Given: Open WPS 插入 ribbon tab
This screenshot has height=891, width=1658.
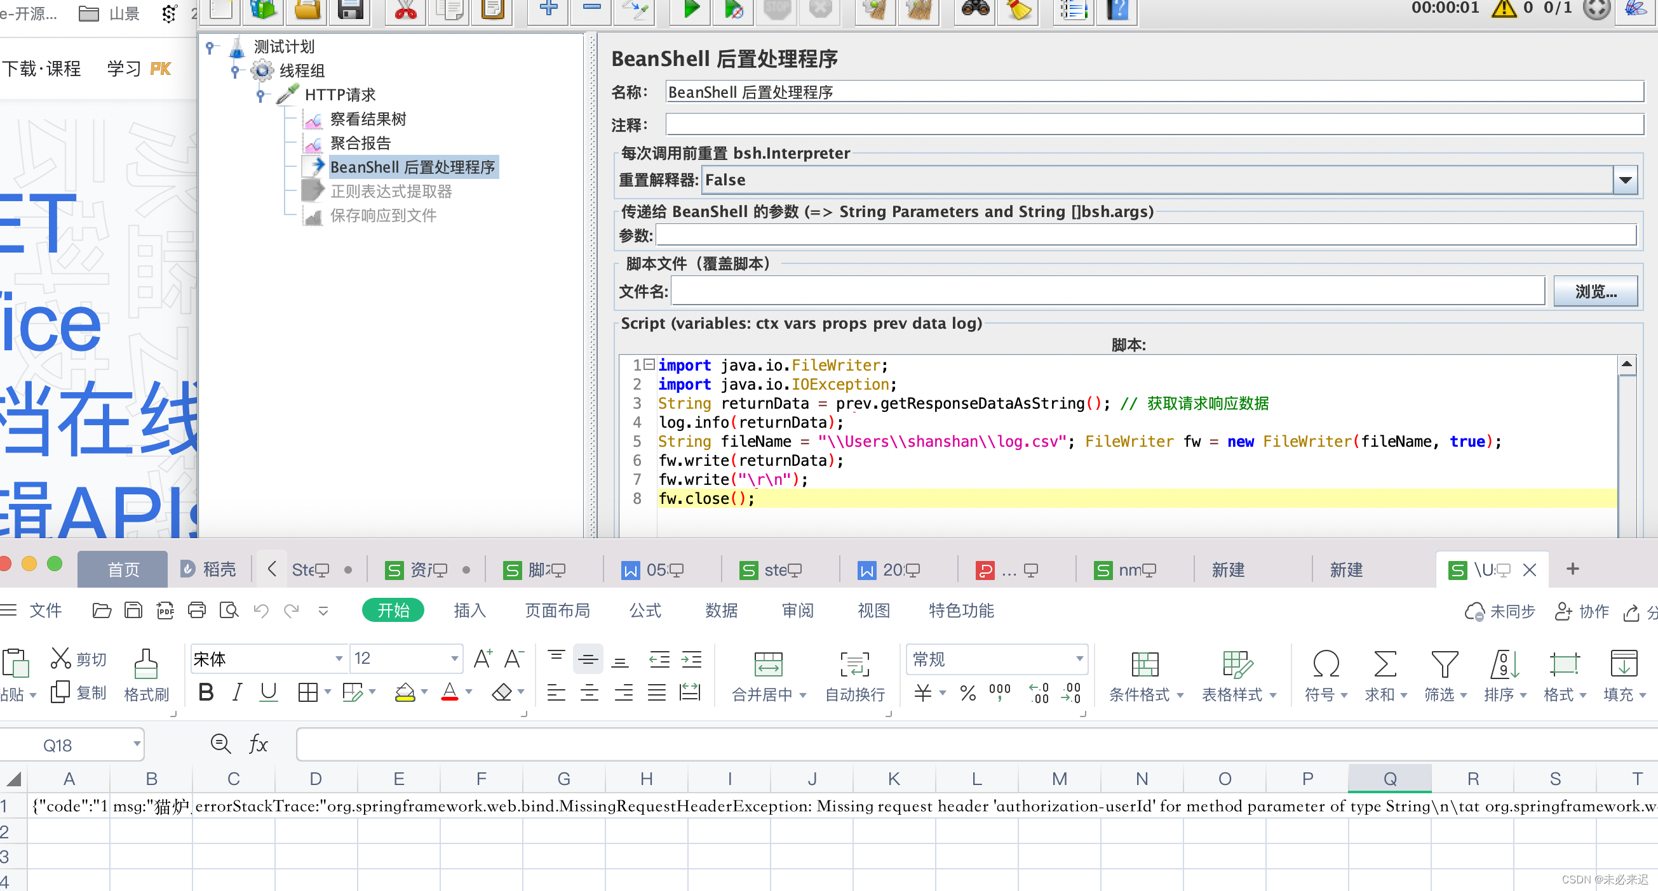Looking at the screenshot, I should coord(470,610).
